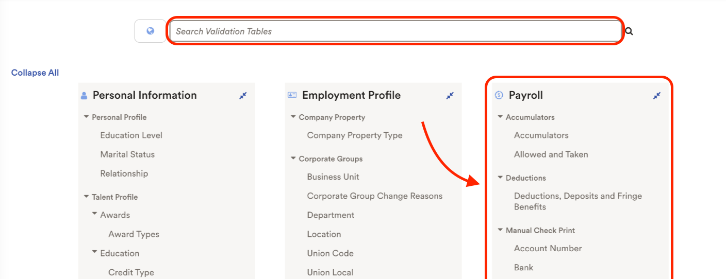The height and width of the screenshot is (279, 726).
Task: Click the globe icon button
Action: pyautogui.click(x=150, y=31)
